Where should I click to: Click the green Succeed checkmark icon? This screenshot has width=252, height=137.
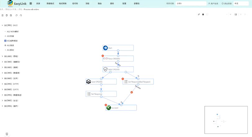click(x=108, y=108)
